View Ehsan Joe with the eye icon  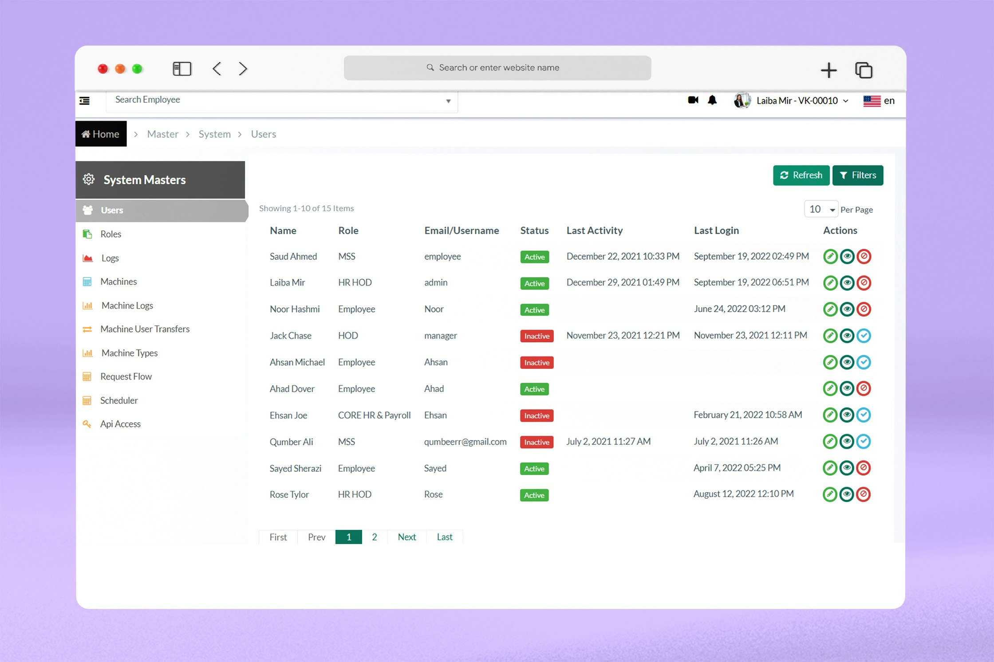click(x=847, y=415)
